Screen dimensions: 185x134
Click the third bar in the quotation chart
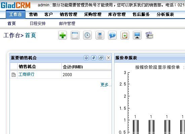167,127
